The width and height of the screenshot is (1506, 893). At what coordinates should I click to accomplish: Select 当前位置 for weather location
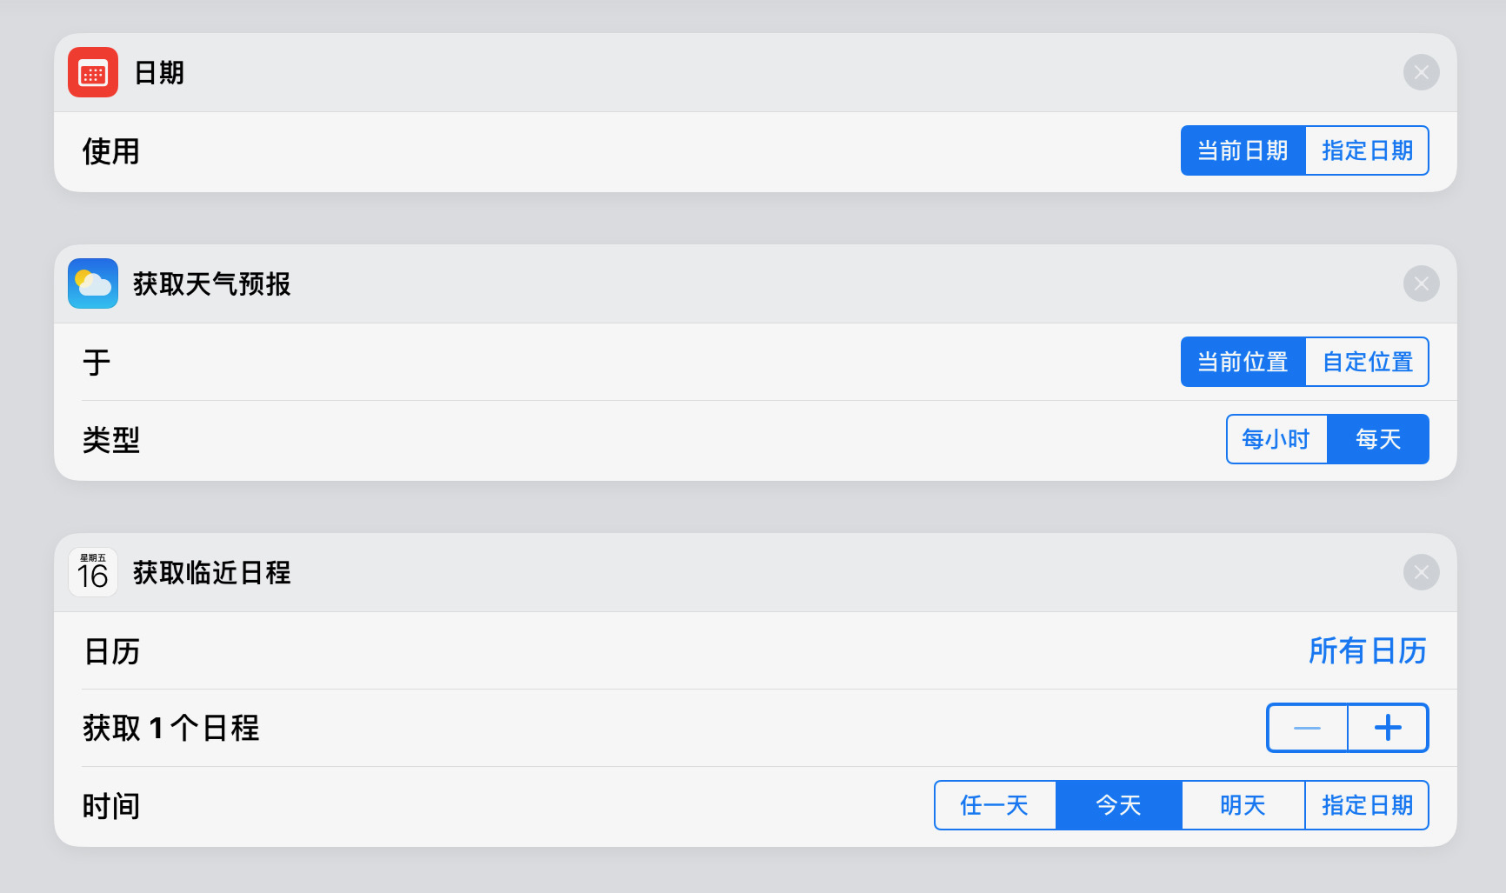coord(1243,362)
